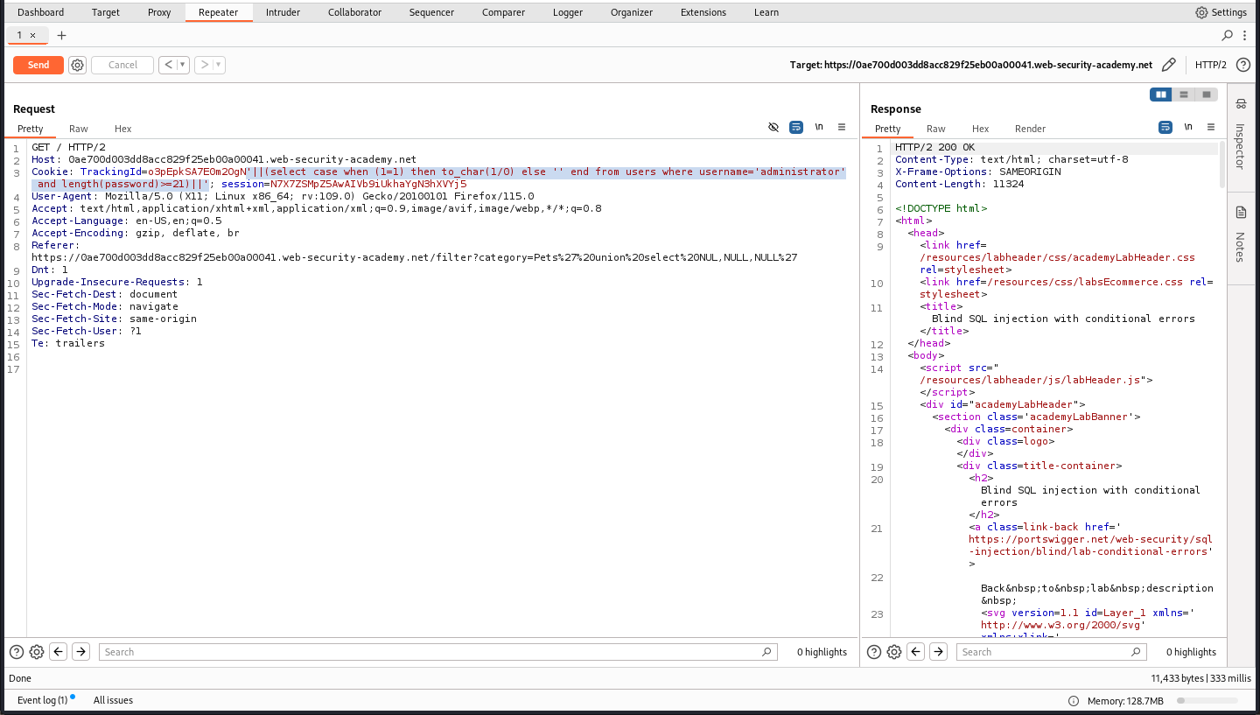Viewport: 1260px width, 715px height.
Task: Open request search settings gear
Action: 37,652
